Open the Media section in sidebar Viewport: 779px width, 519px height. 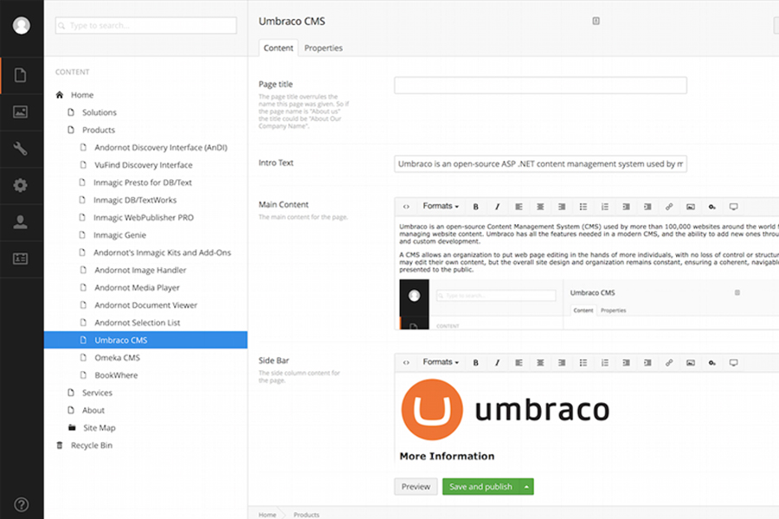(21, 112)
